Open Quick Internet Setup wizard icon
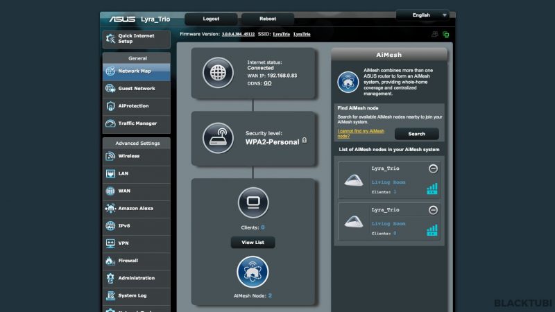Screen dimensions: 555x312 tap(110, 38)
